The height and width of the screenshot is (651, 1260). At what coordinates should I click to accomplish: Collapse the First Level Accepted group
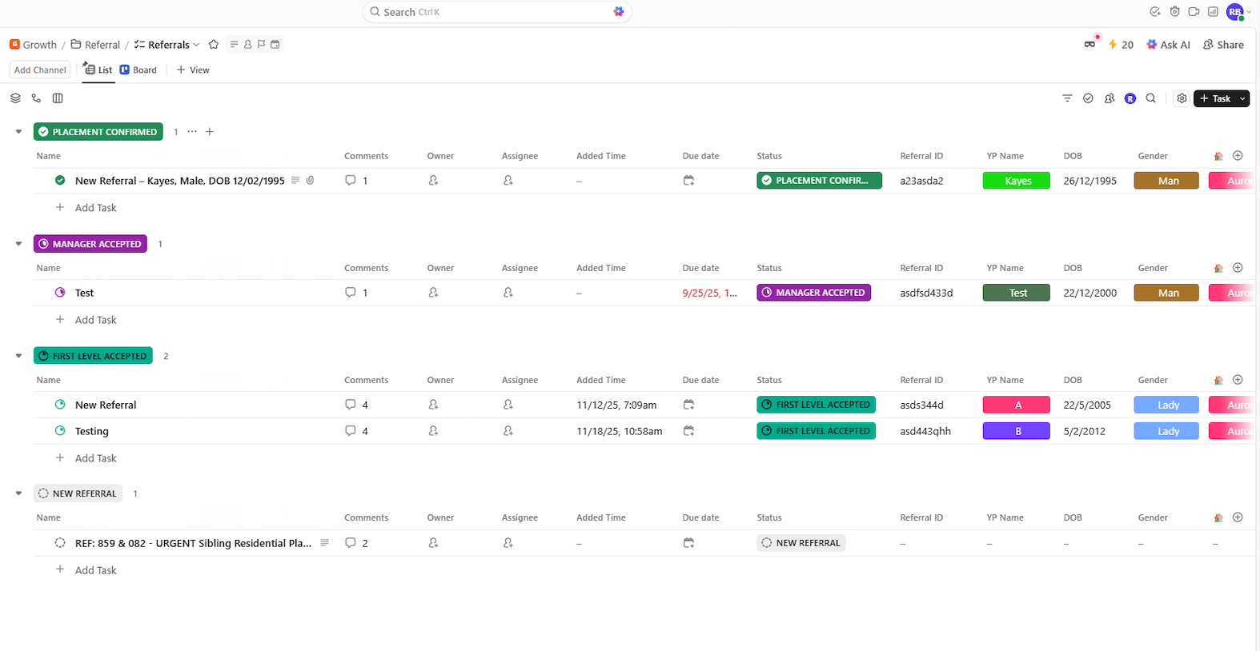(18, 356)
